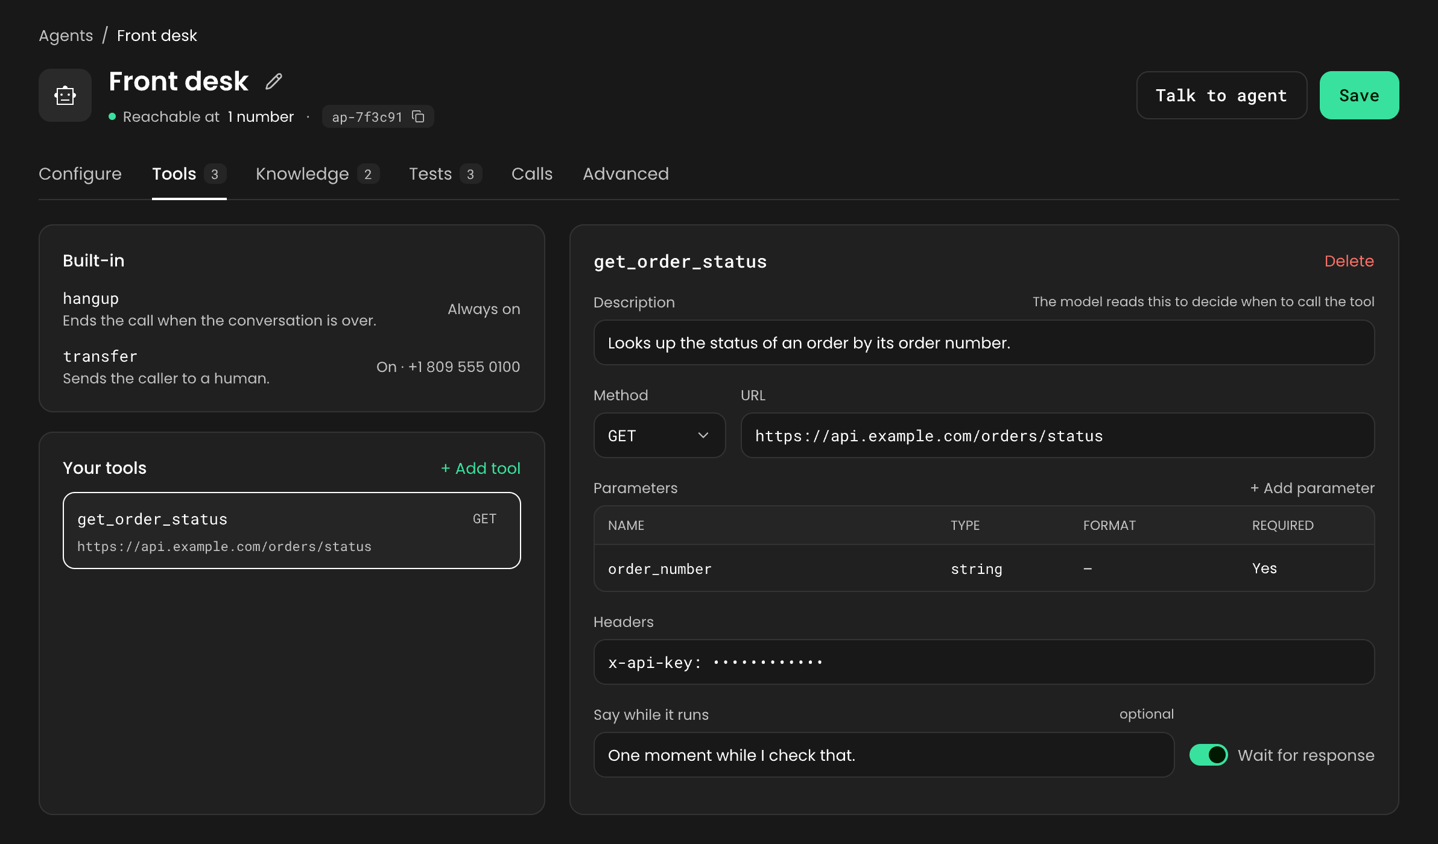Copy the agent ID ap-7f3c91

point(418,116)
